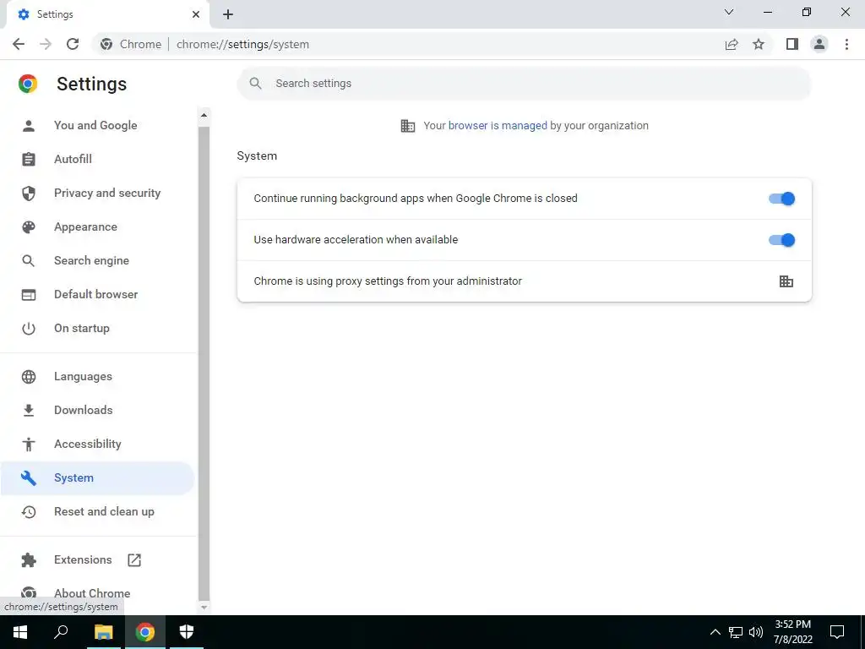Open a new tab with plus button
Screen dimensions: 865x649
(228, 14)
